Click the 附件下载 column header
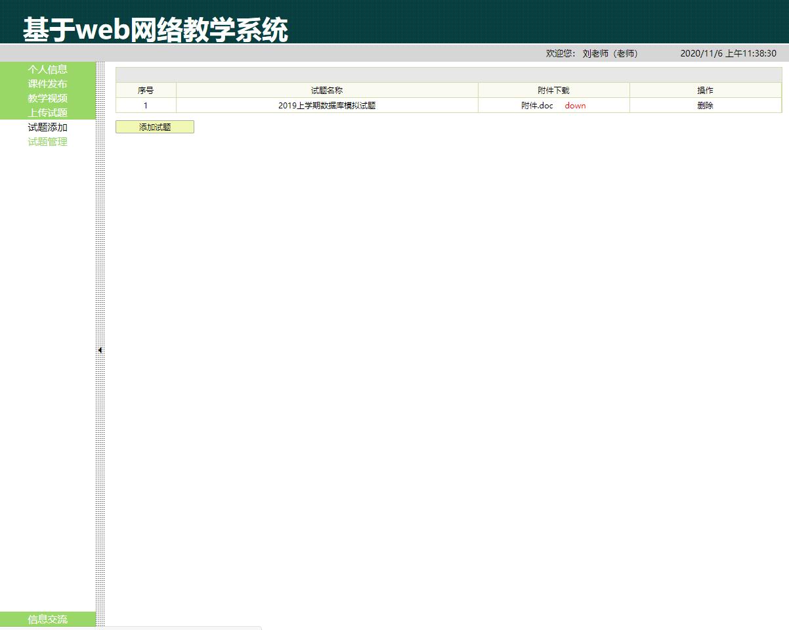 coord(554,90)
